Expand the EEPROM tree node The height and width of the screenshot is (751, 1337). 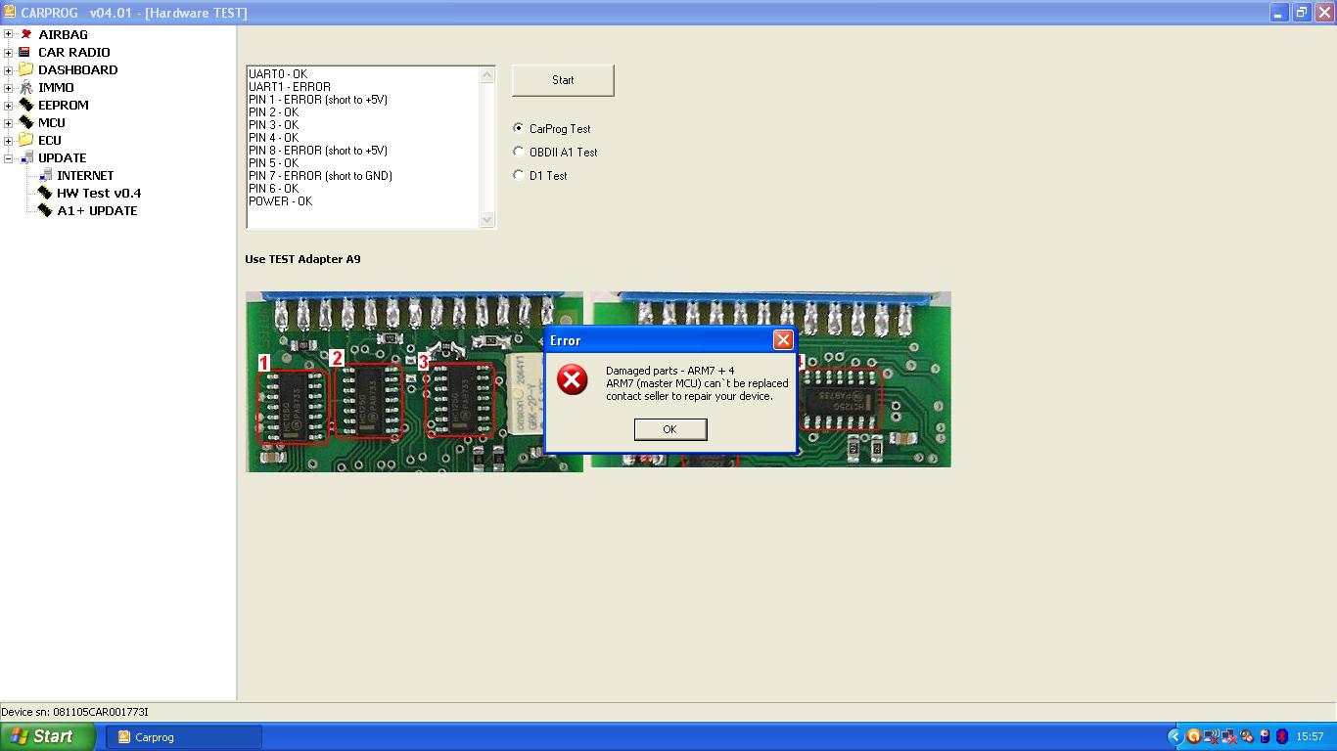pos(9,105)
